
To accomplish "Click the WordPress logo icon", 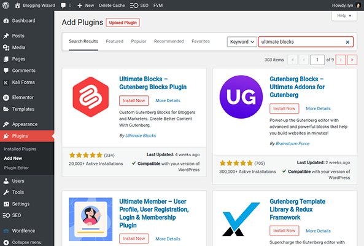I will [x=6, y=5].
